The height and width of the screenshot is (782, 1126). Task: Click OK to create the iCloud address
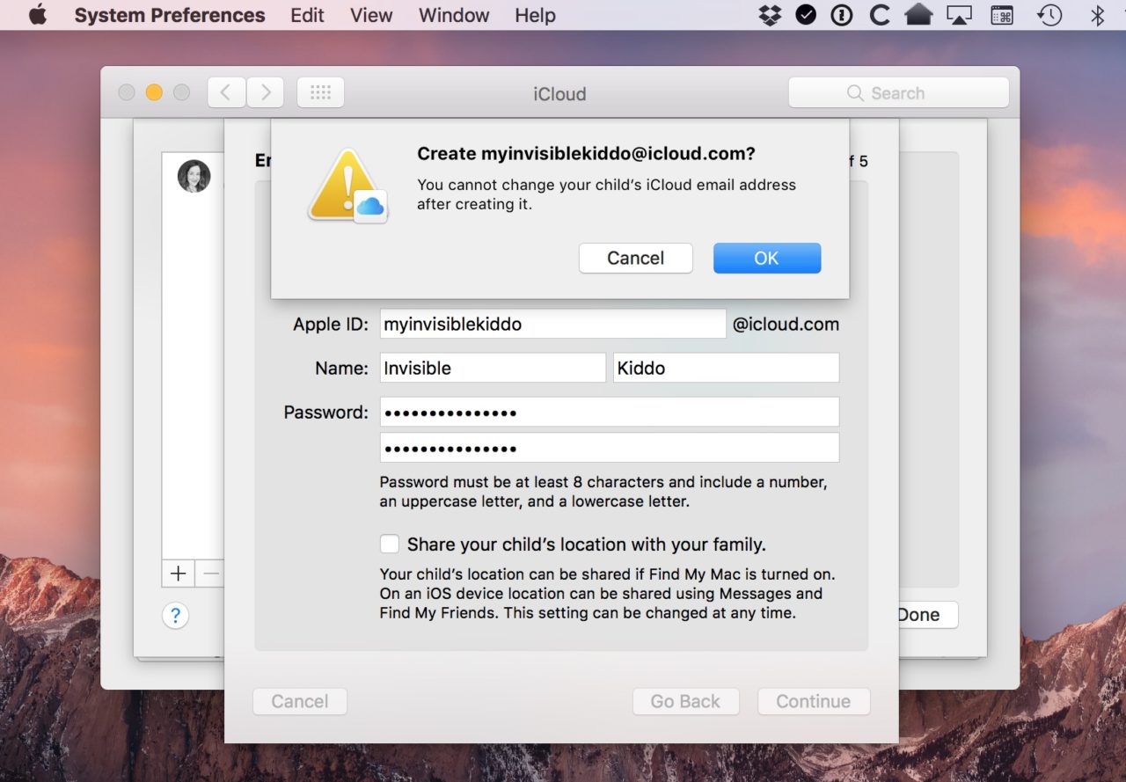coord(767,258)
